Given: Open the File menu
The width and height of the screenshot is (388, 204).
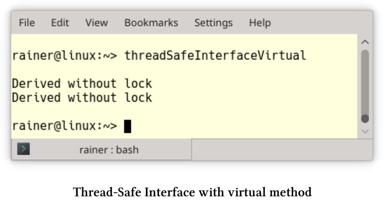Looking at the screenshot, I should coord(27,23).
